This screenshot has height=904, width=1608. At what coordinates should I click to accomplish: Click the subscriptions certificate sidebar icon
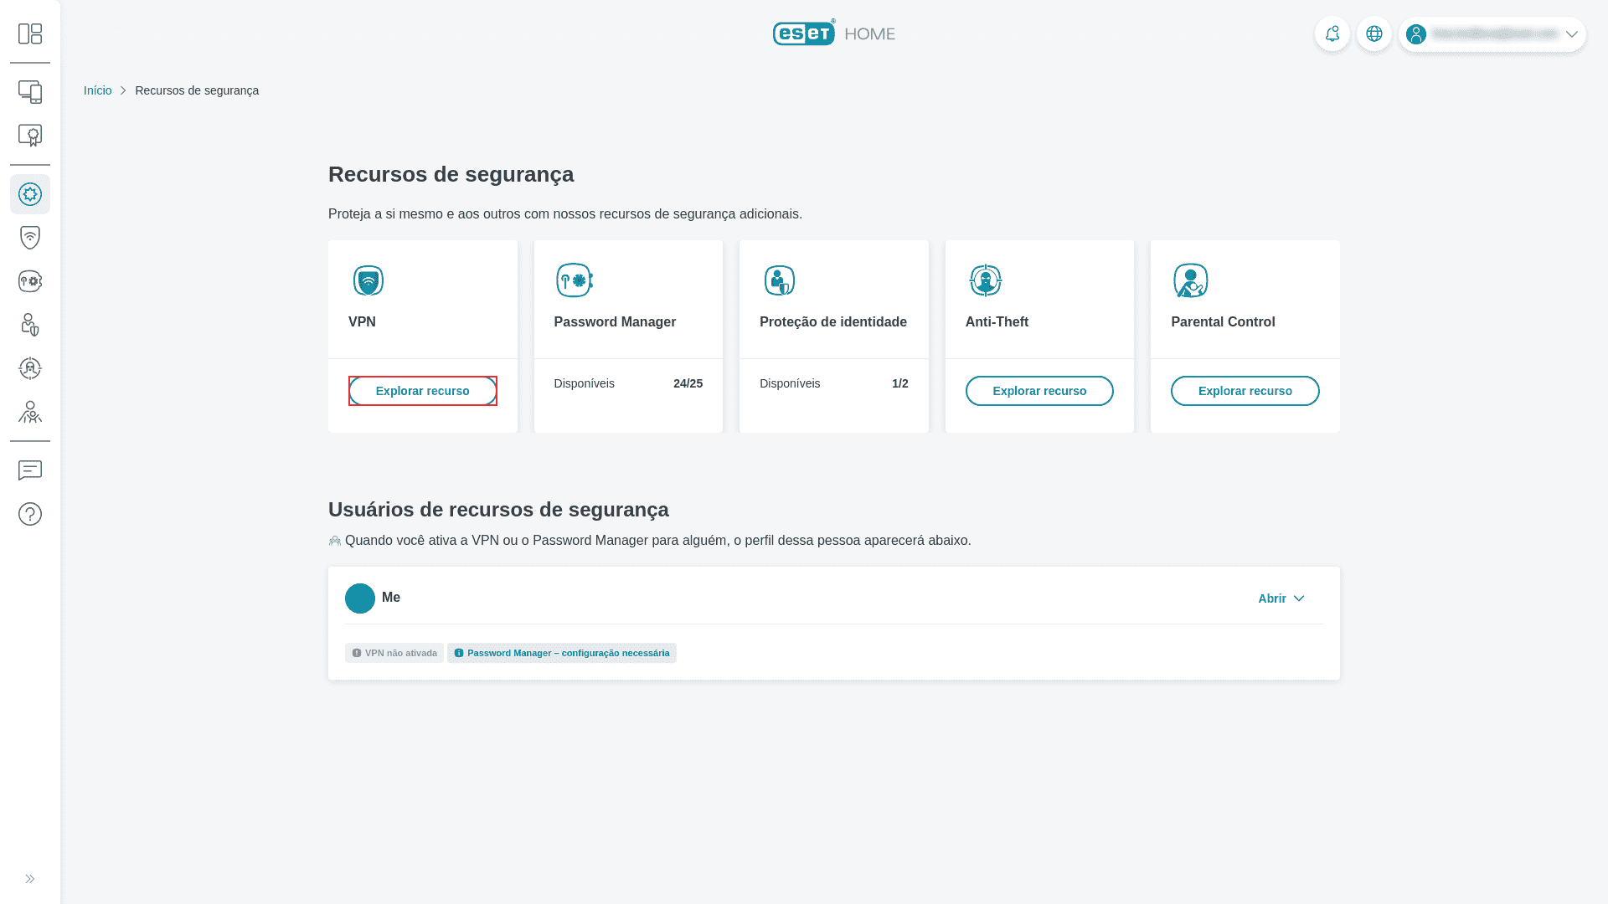pos(30,136)
